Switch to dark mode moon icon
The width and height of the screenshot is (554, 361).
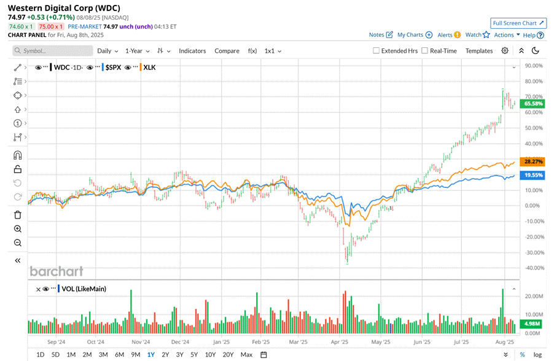tap(536, 50)
